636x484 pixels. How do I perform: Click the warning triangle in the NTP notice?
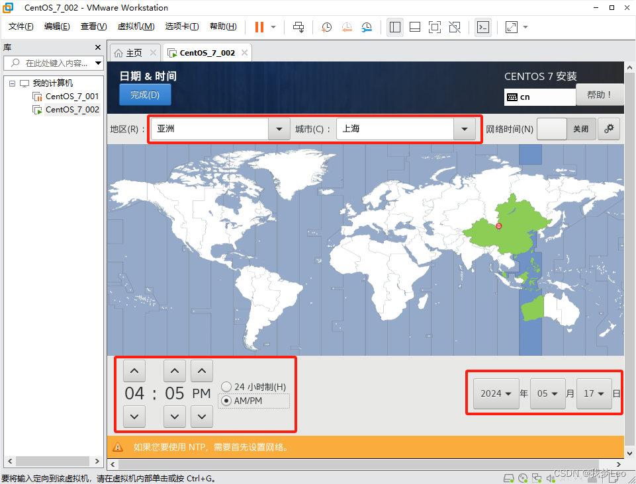coord(118,447)
